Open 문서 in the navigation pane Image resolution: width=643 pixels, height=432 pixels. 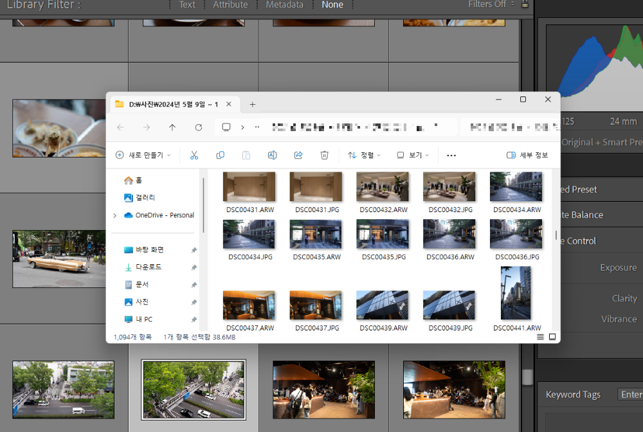tap(136, 284)
